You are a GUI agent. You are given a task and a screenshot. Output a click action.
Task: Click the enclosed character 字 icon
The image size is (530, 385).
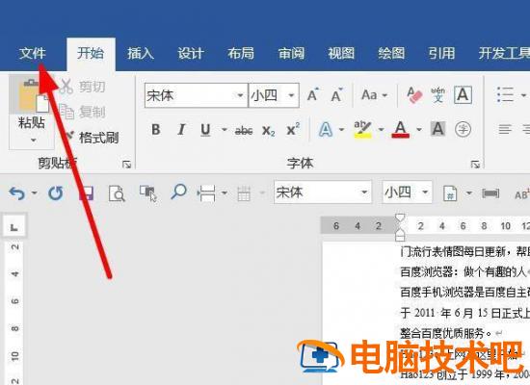coord(463,129)
